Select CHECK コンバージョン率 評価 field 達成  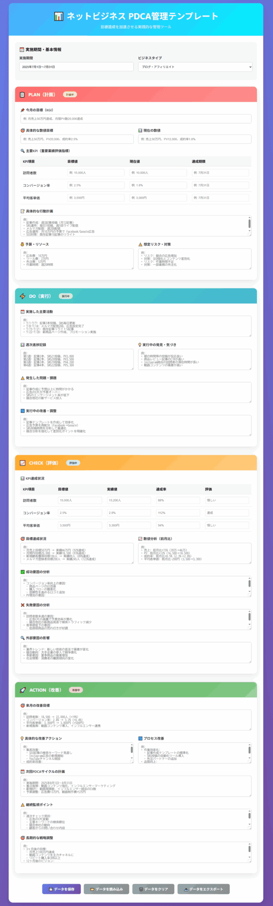(x=227, y=513)
